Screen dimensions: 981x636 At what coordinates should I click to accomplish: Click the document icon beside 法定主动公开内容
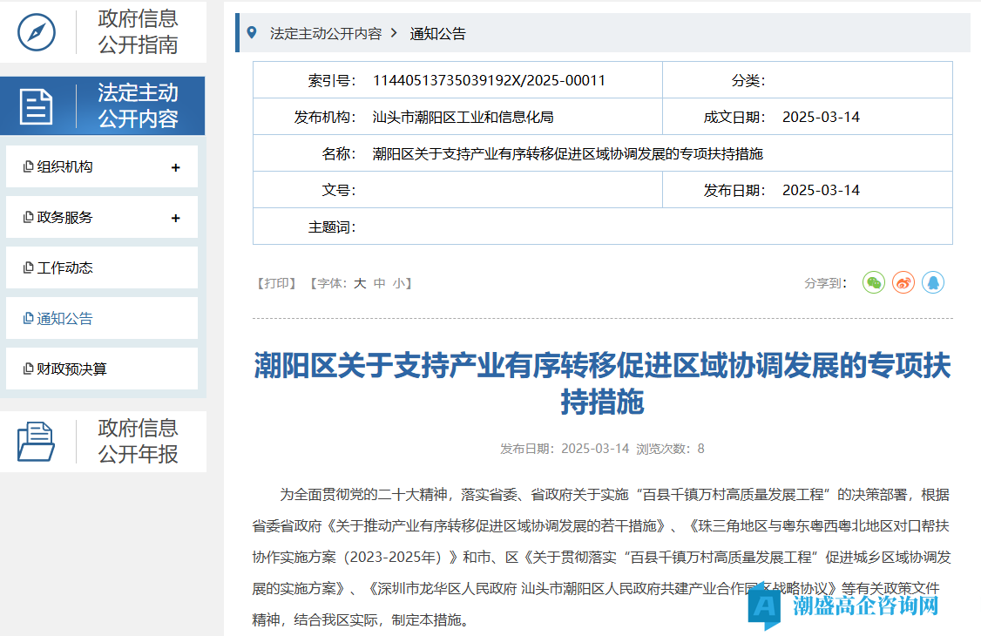37,106
